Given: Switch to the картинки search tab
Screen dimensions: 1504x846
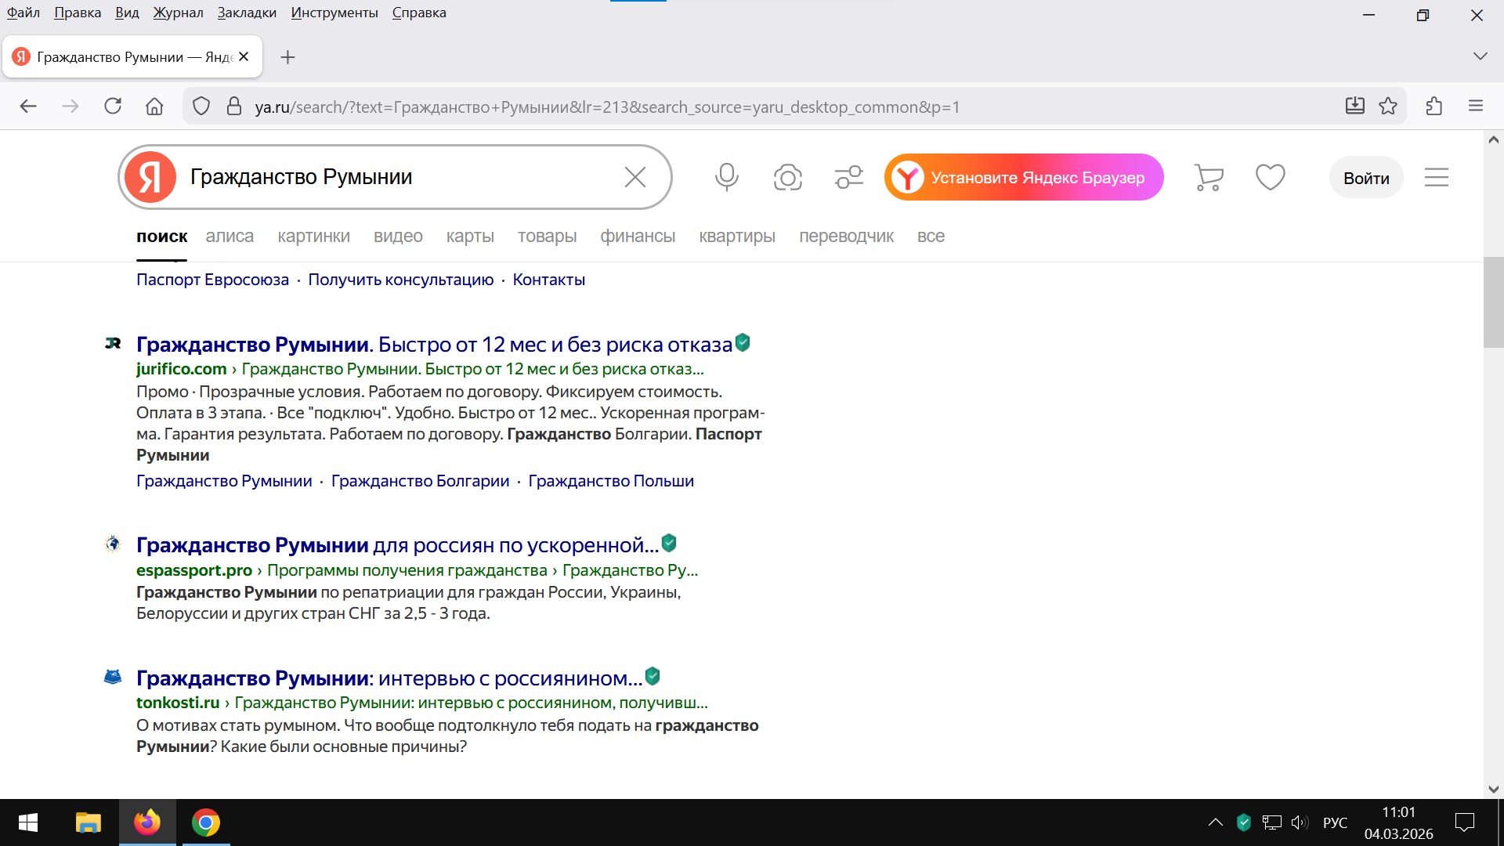Looking at the screenshot, I should click(x=313, y=237).
